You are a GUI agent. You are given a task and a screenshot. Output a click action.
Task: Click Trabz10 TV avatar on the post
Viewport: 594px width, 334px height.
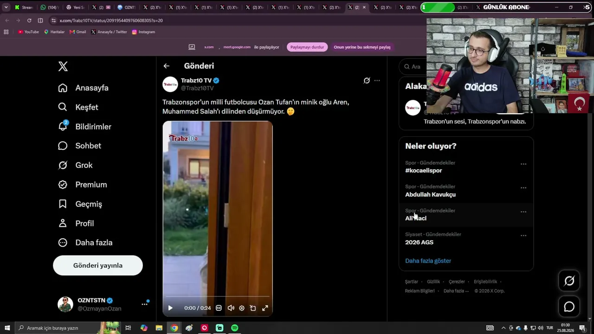(x=170, y=84)
